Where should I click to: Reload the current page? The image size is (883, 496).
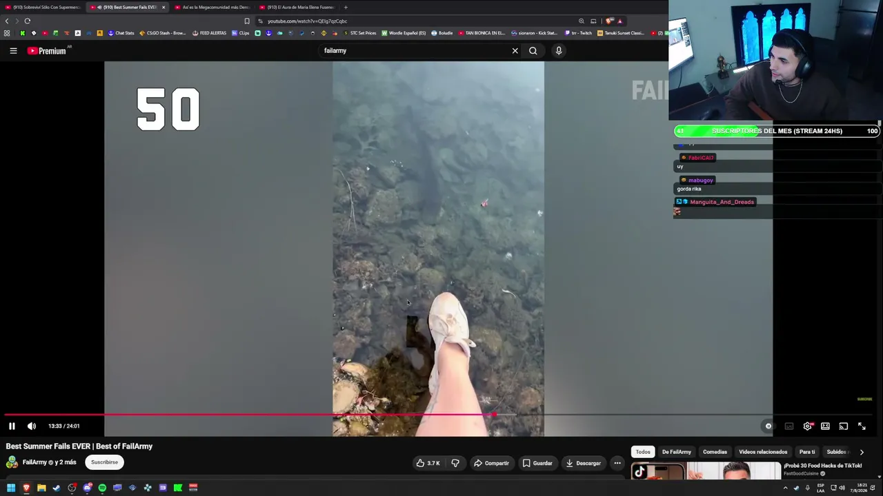28,21
